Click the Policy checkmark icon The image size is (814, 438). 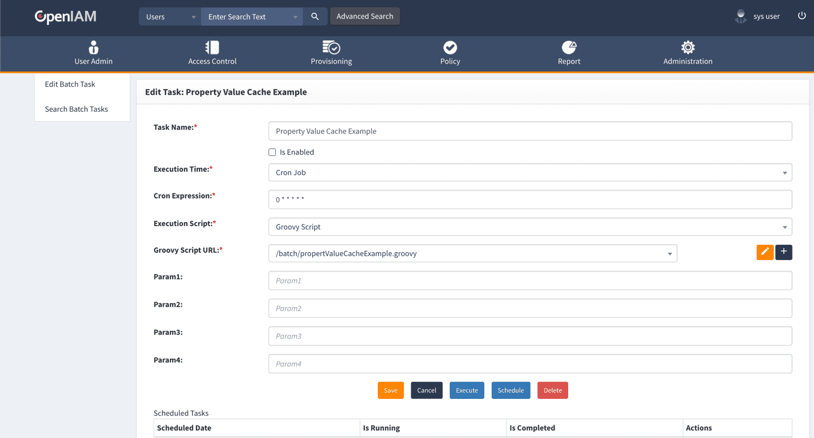450,47
